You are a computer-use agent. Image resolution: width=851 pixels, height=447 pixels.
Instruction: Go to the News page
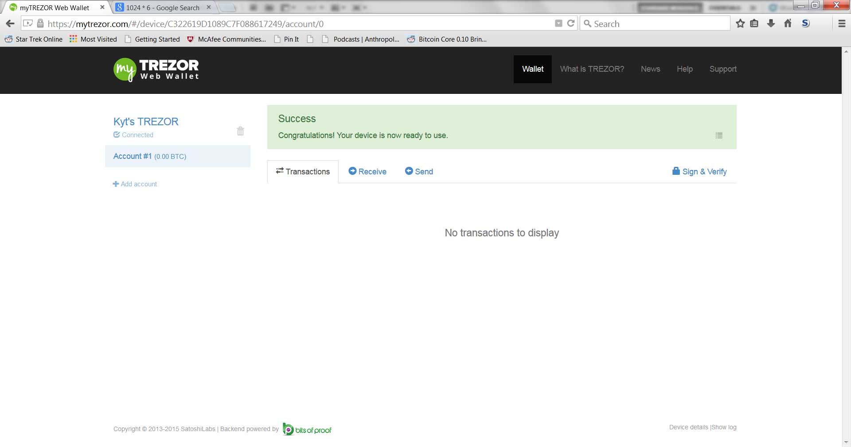click(x=651, y=69)
